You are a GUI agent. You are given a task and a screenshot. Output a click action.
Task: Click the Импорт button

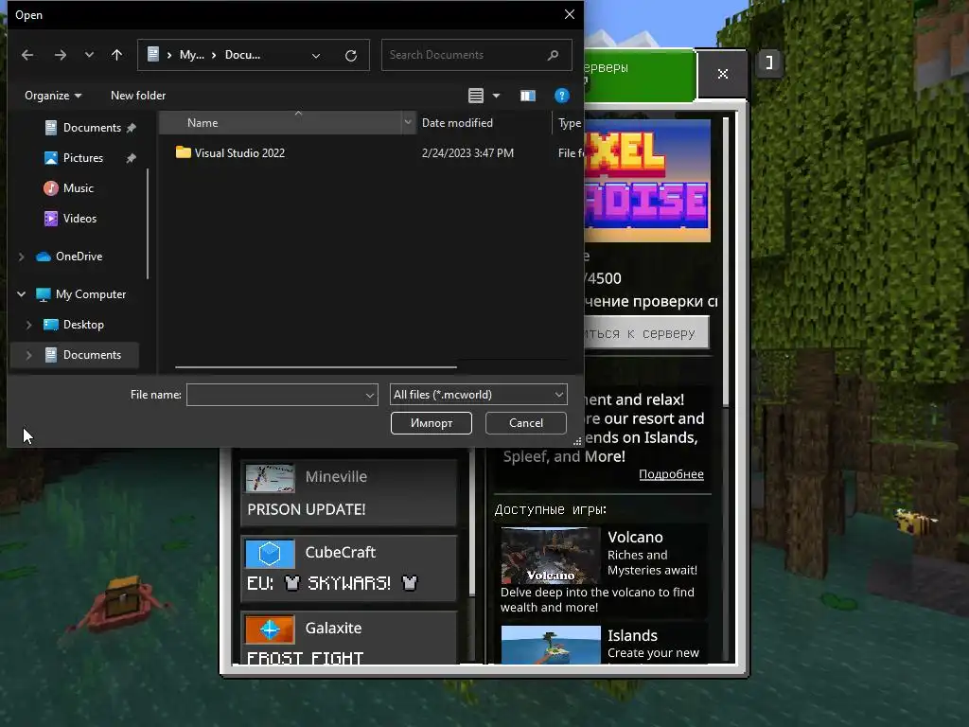tap(432, 423)
